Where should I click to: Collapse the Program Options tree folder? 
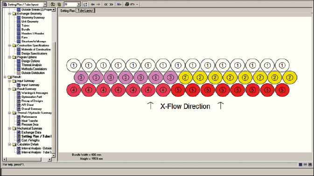pyautogui.click(x=9, y=57)
